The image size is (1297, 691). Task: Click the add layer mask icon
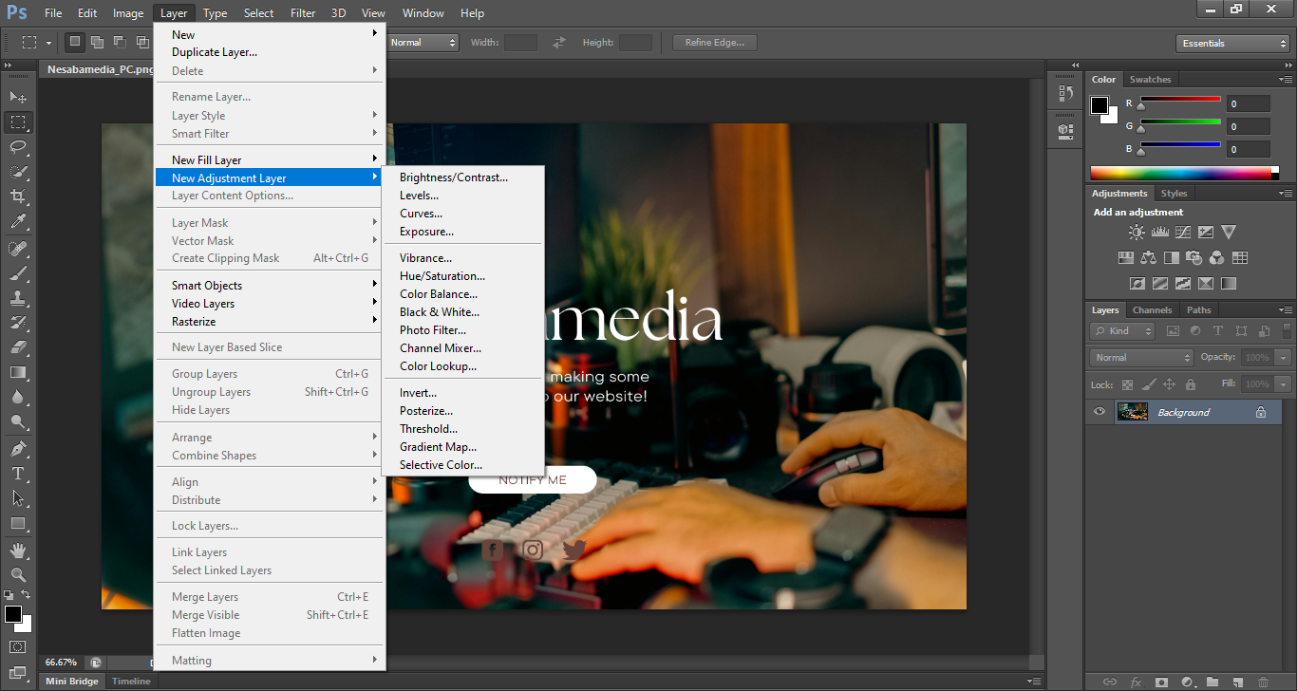[1161, 682]
